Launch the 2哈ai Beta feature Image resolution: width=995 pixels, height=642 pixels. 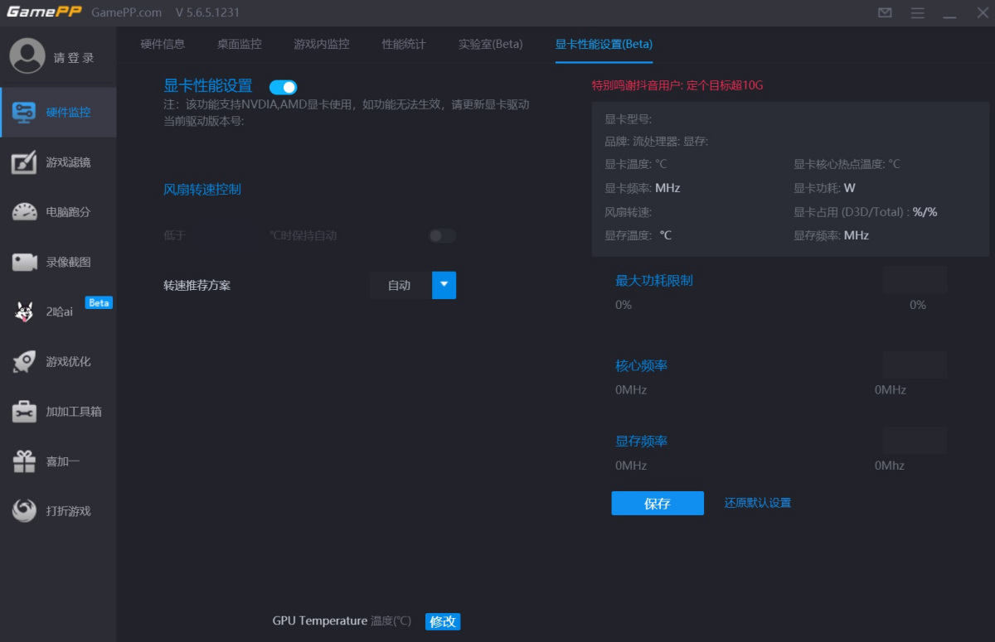(58, 311)
